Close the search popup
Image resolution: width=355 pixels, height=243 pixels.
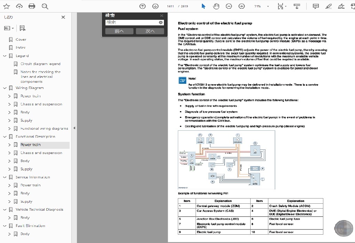pyautogui.click(x=161, y=16)
